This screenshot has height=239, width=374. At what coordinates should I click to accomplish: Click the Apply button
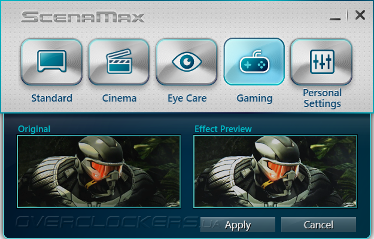pos(238,225)
